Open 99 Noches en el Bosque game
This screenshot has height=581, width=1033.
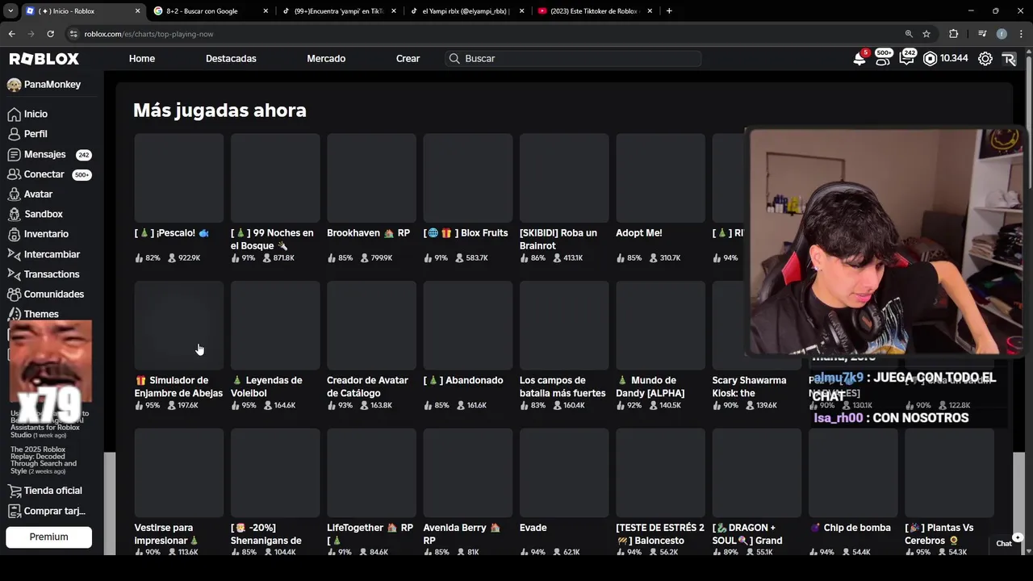(275, 178)
